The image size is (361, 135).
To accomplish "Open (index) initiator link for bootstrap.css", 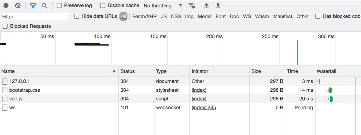I will click(x=199, y=90).
